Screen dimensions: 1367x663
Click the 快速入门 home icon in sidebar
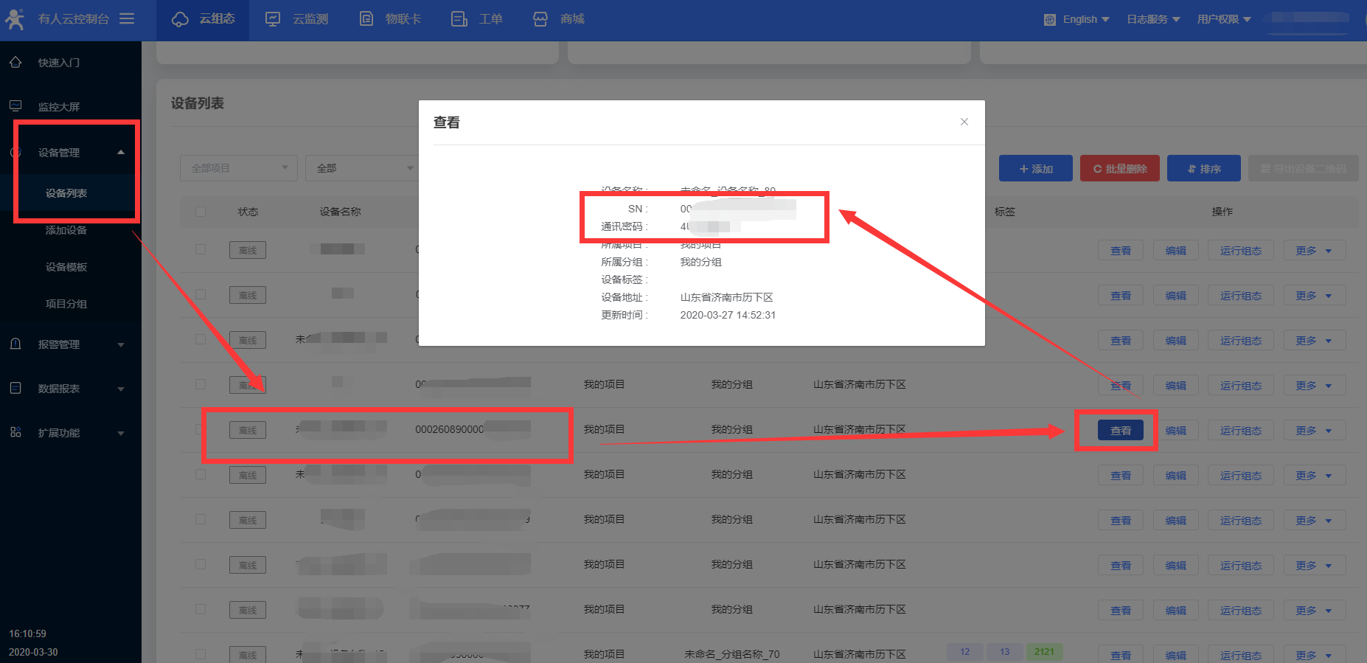pos(15,63)
